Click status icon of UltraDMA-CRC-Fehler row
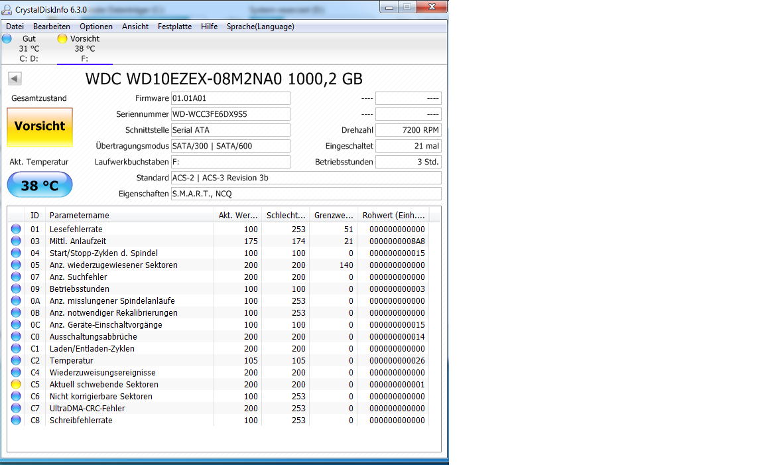The height and width of the screenshot is (465, 764). 16,408
